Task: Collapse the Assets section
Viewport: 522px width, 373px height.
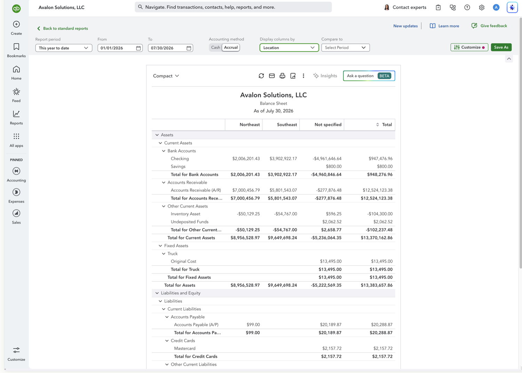Action: pyautogui.click(x=157, y=135)
